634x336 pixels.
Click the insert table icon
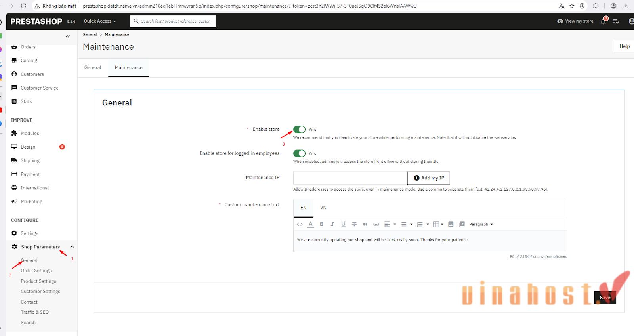[436, 224]
